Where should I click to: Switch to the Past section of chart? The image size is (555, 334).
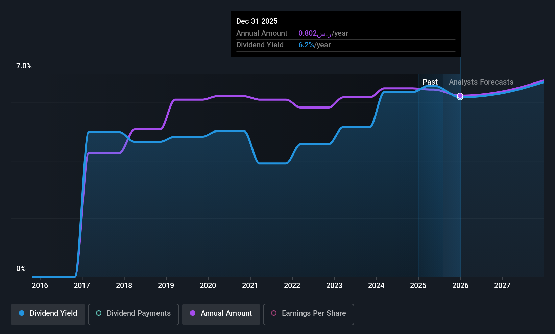click(x=430, y=82)
